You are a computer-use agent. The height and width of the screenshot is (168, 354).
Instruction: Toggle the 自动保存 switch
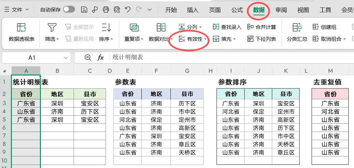(x=69, y=10)
